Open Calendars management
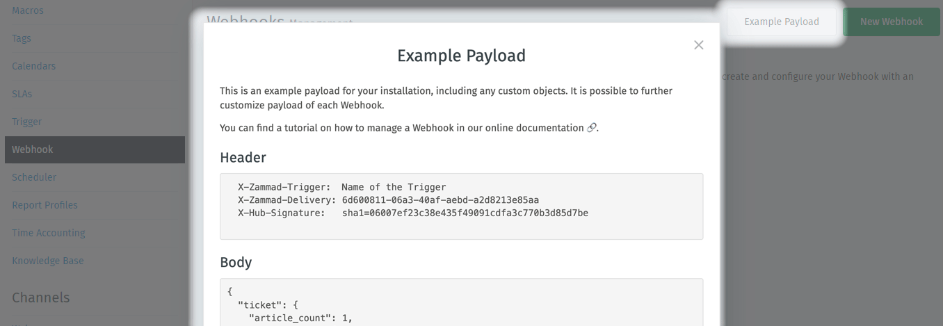 coord(33,66)
